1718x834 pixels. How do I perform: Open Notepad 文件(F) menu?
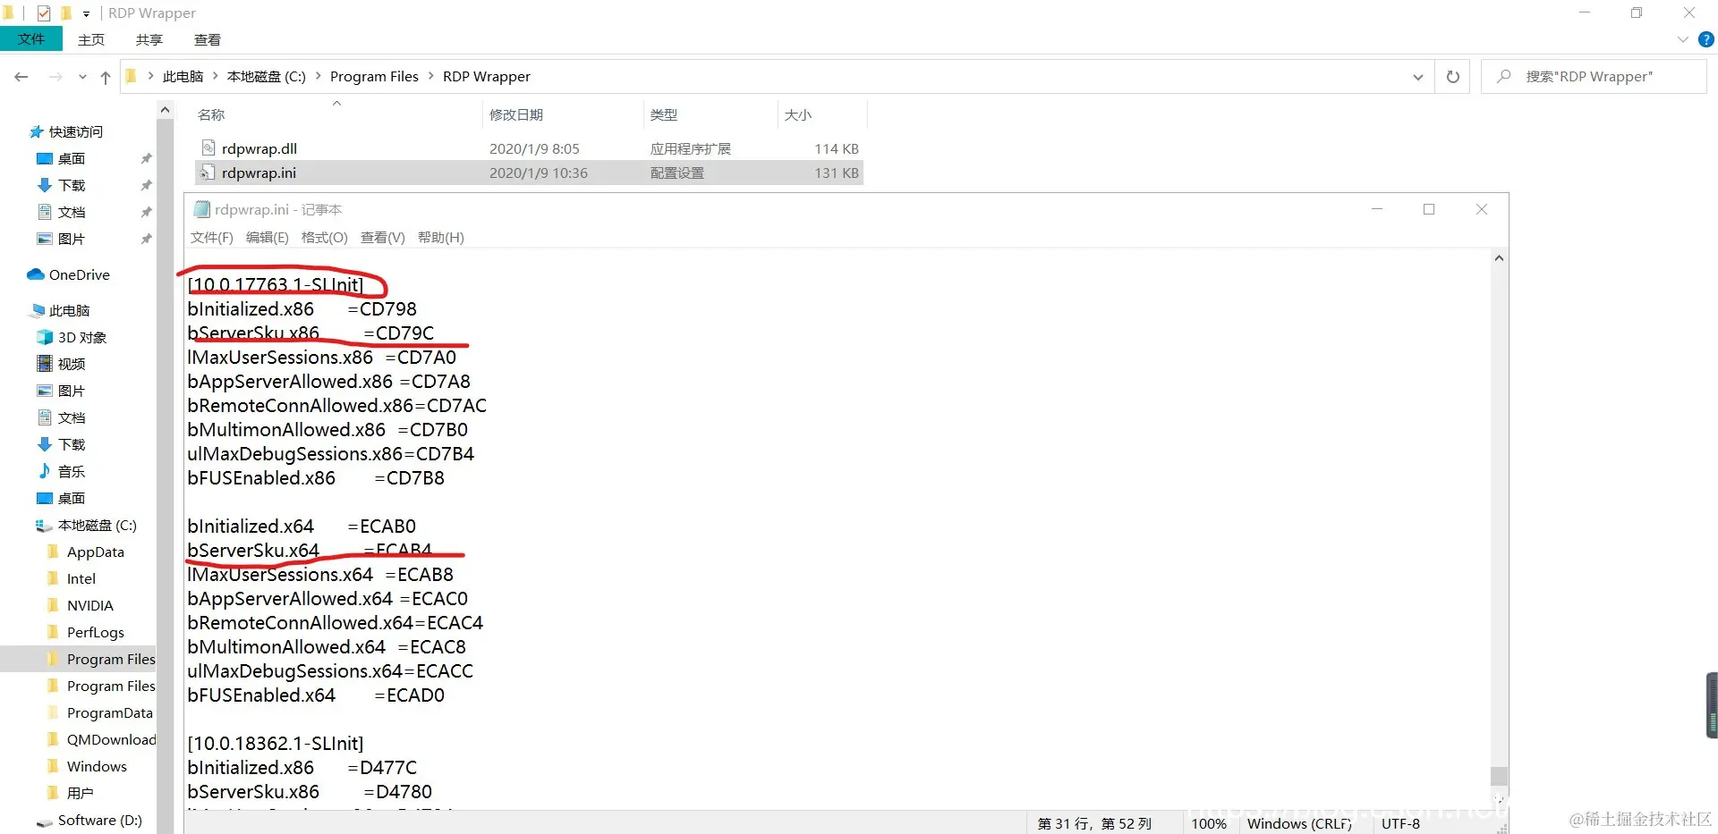pyautogui.click(x=211, y=238)
